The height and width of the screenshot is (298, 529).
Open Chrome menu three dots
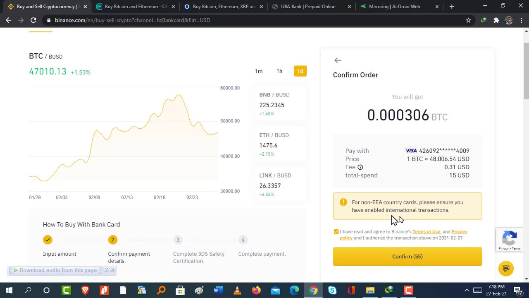coord(522,20)
